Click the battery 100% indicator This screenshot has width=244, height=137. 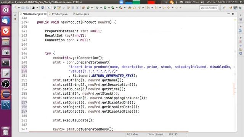pyautogui.click(x=192, y=2)
